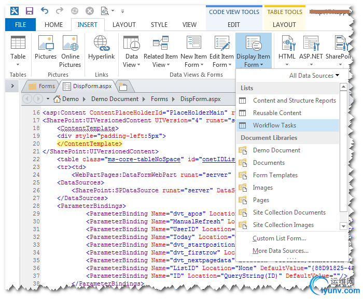Click the Pictures icon in ribbon
The width and height of the screenshot is (363, 299).
[46, 43]
